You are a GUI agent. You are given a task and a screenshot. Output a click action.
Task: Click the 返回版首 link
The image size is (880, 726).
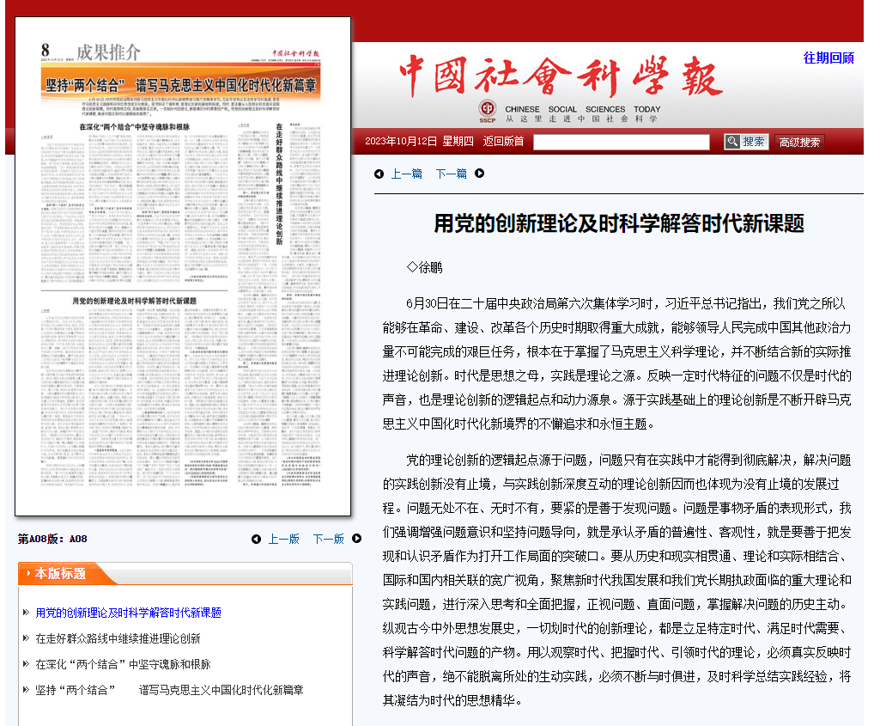point(503,142)
